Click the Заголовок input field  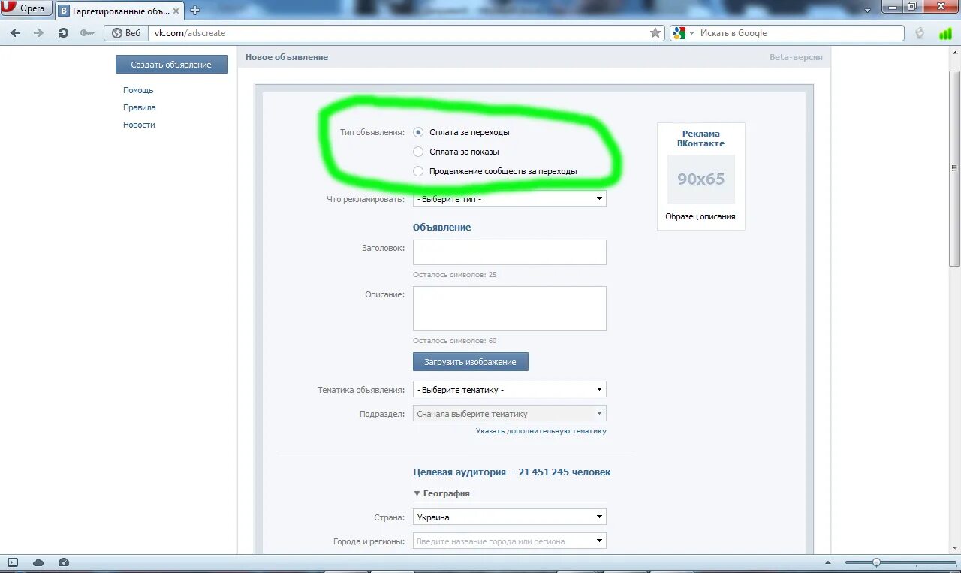coord(509,252)
